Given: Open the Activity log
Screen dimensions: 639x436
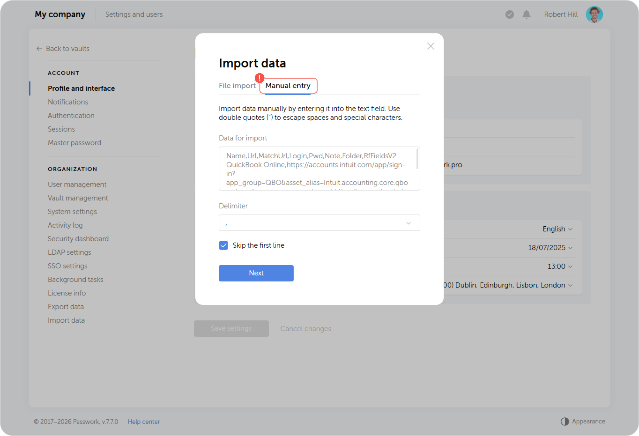Looking at the screenshot, I should click(65, 225).
